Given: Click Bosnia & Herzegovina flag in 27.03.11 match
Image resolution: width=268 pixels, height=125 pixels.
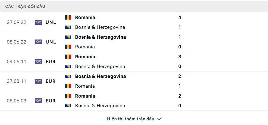Looking at the screenshot, I should click(x=68, y=76).
